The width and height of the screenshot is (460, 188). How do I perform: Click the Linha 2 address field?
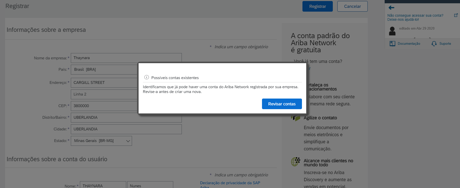[x=104, y=94]
